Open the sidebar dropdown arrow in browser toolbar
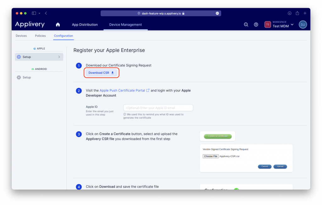The width and height of the screenshot is (322, 205). (39, 13)
